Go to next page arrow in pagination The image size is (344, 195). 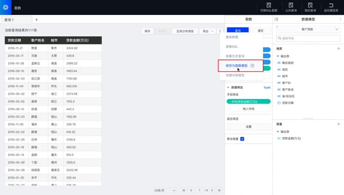[212, 191]
